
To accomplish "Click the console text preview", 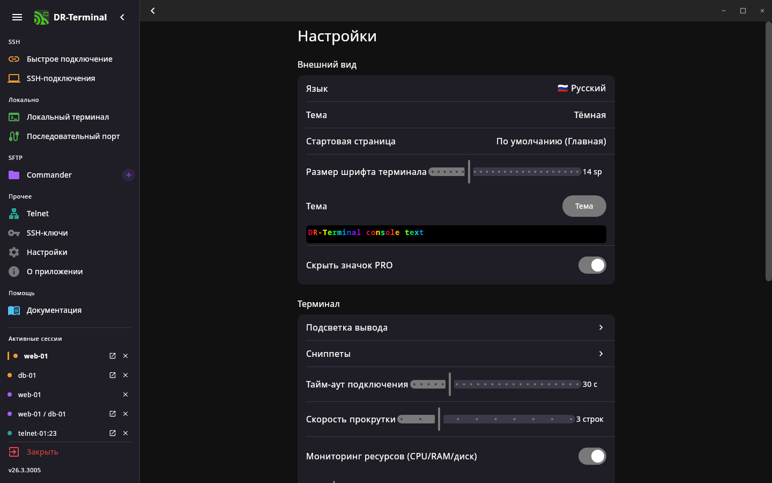I will point(456,234).
